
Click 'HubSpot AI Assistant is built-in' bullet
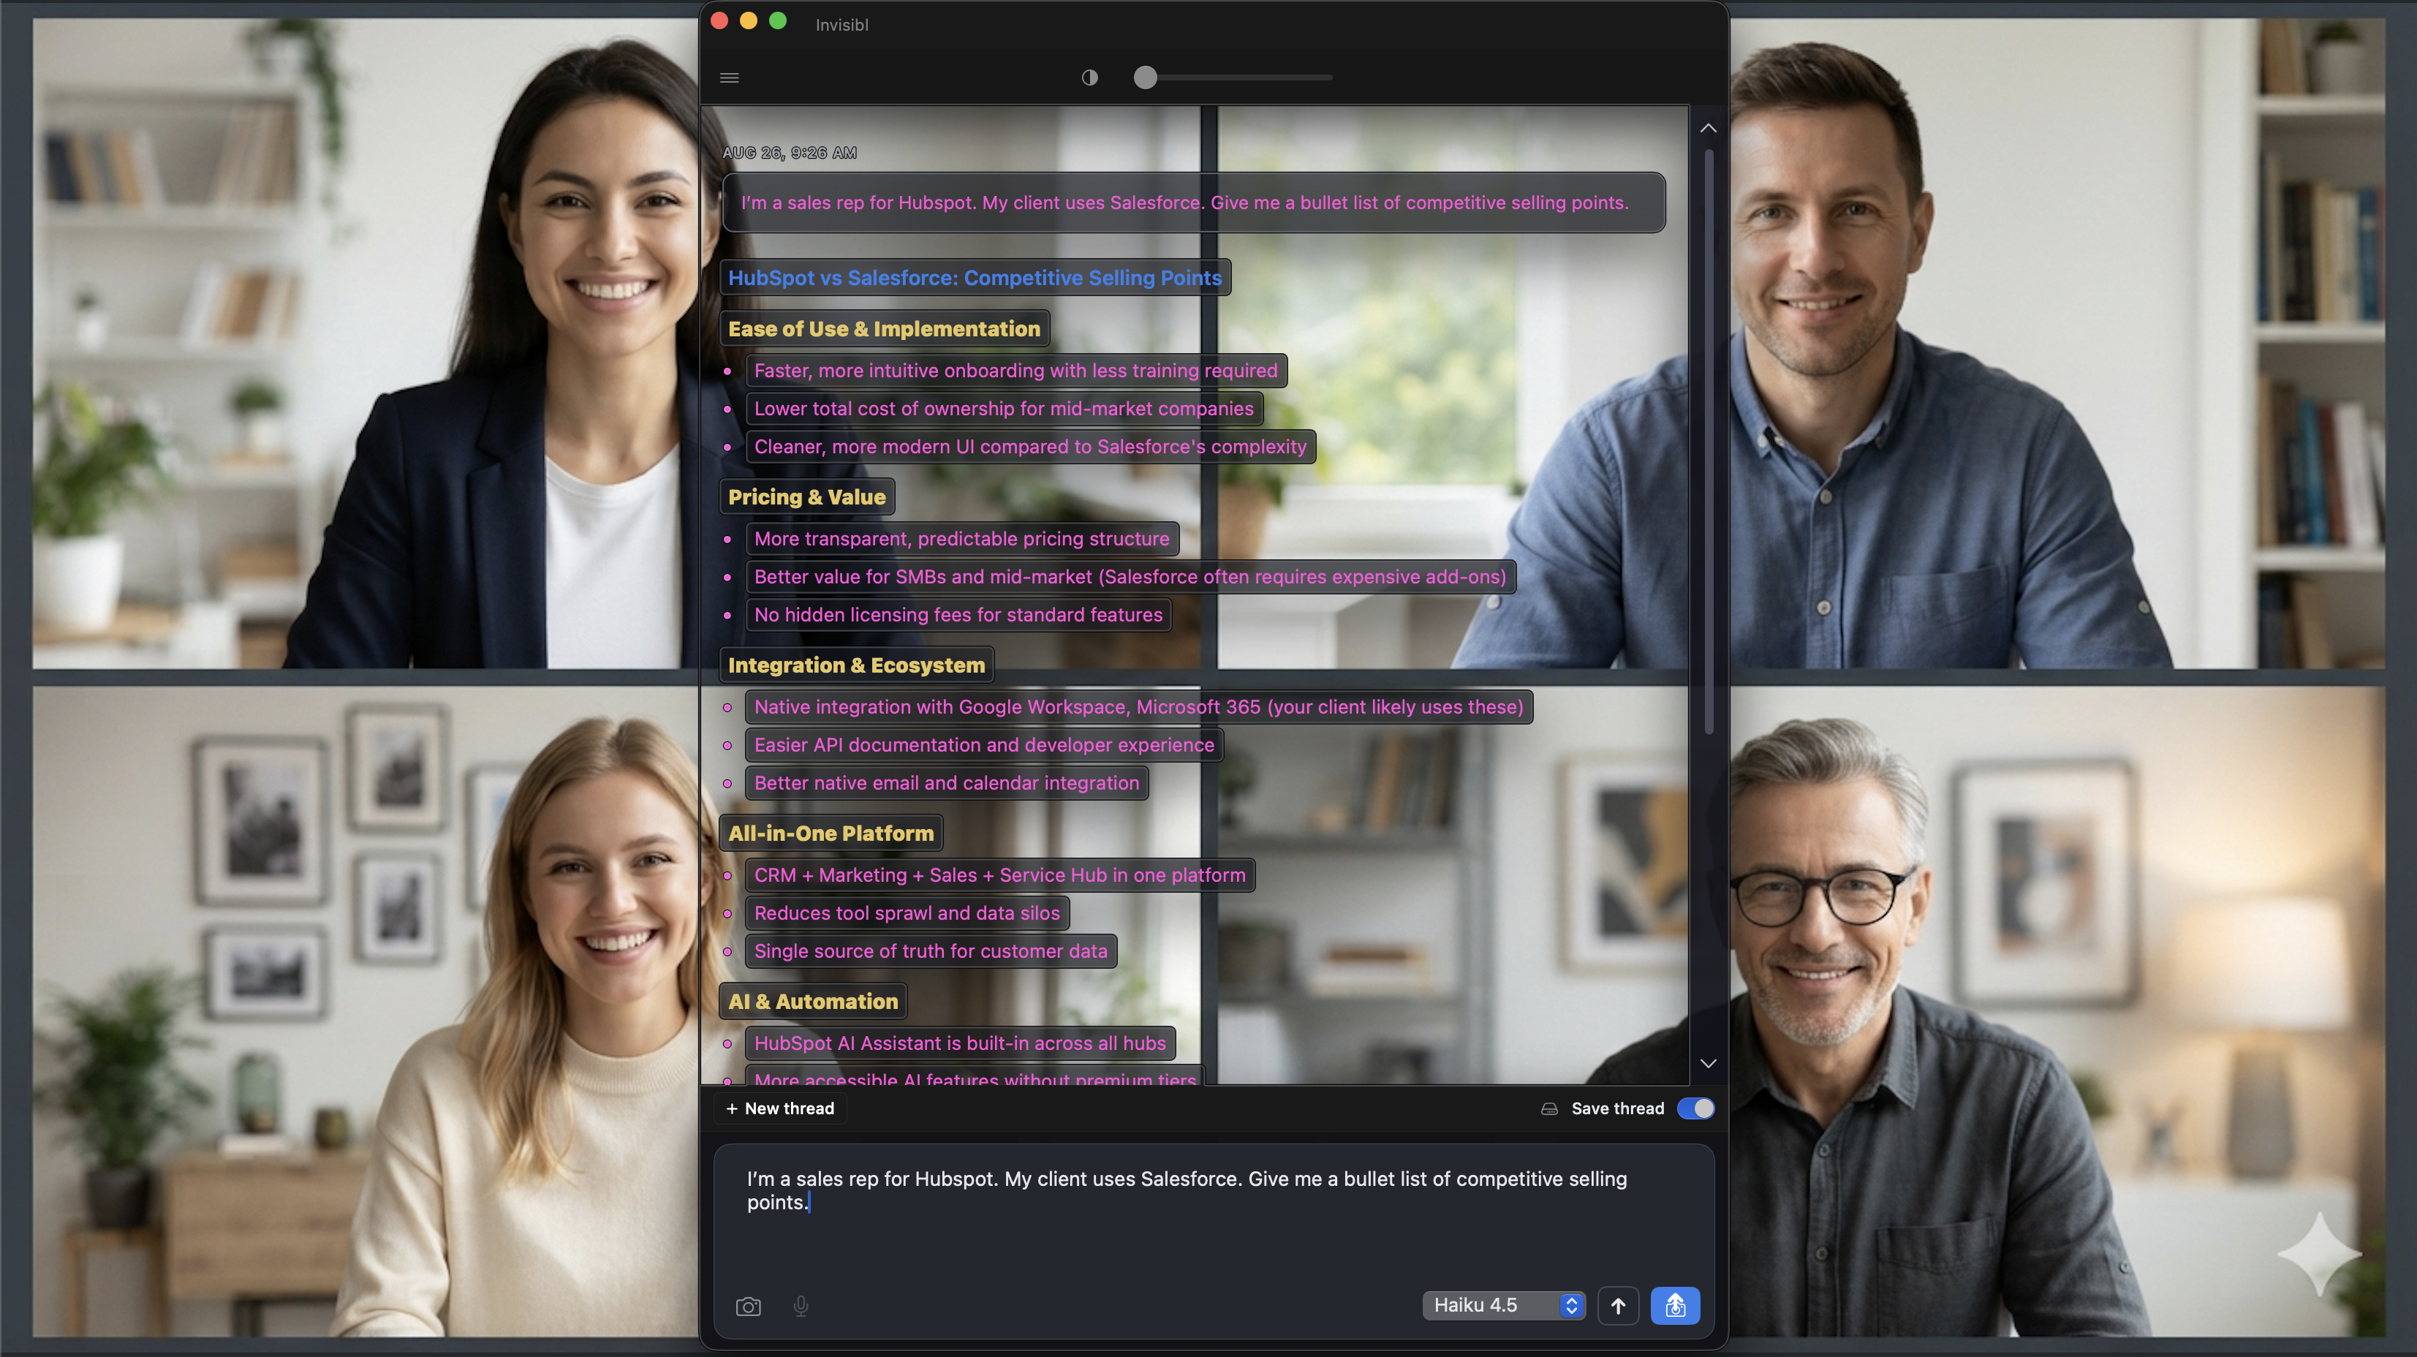coord(960,1043)
